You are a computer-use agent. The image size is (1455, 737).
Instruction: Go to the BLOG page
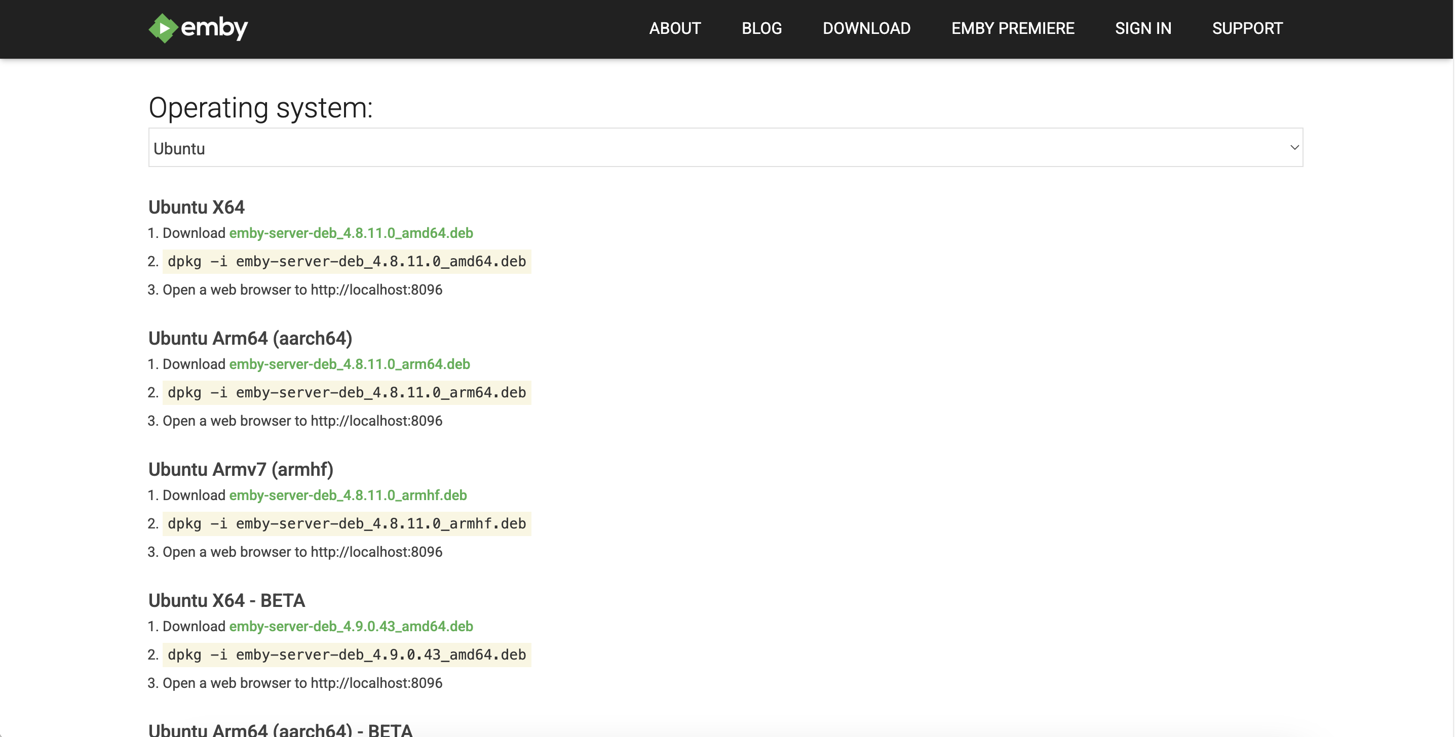761,28
